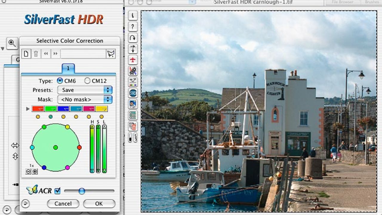Expand the triangle left of zoom tool

click(3, 48)
